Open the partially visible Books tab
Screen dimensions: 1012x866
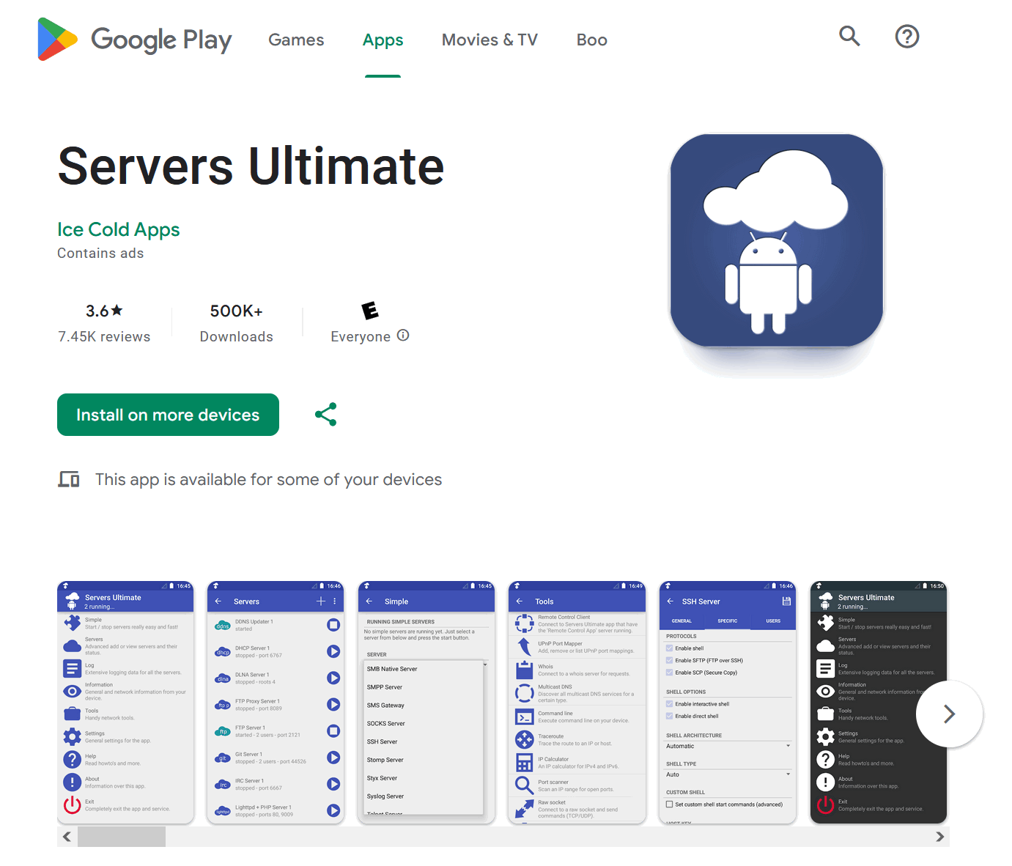coord(591,40)
